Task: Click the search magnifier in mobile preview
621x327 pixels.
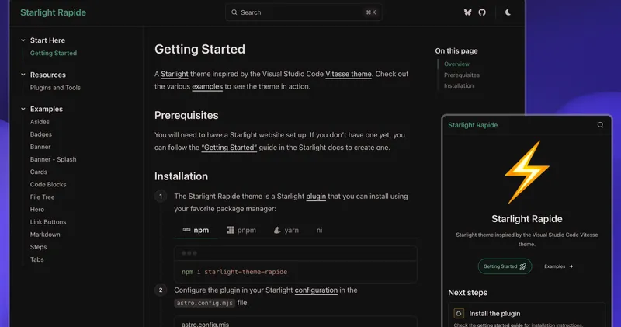Action: 600,125
